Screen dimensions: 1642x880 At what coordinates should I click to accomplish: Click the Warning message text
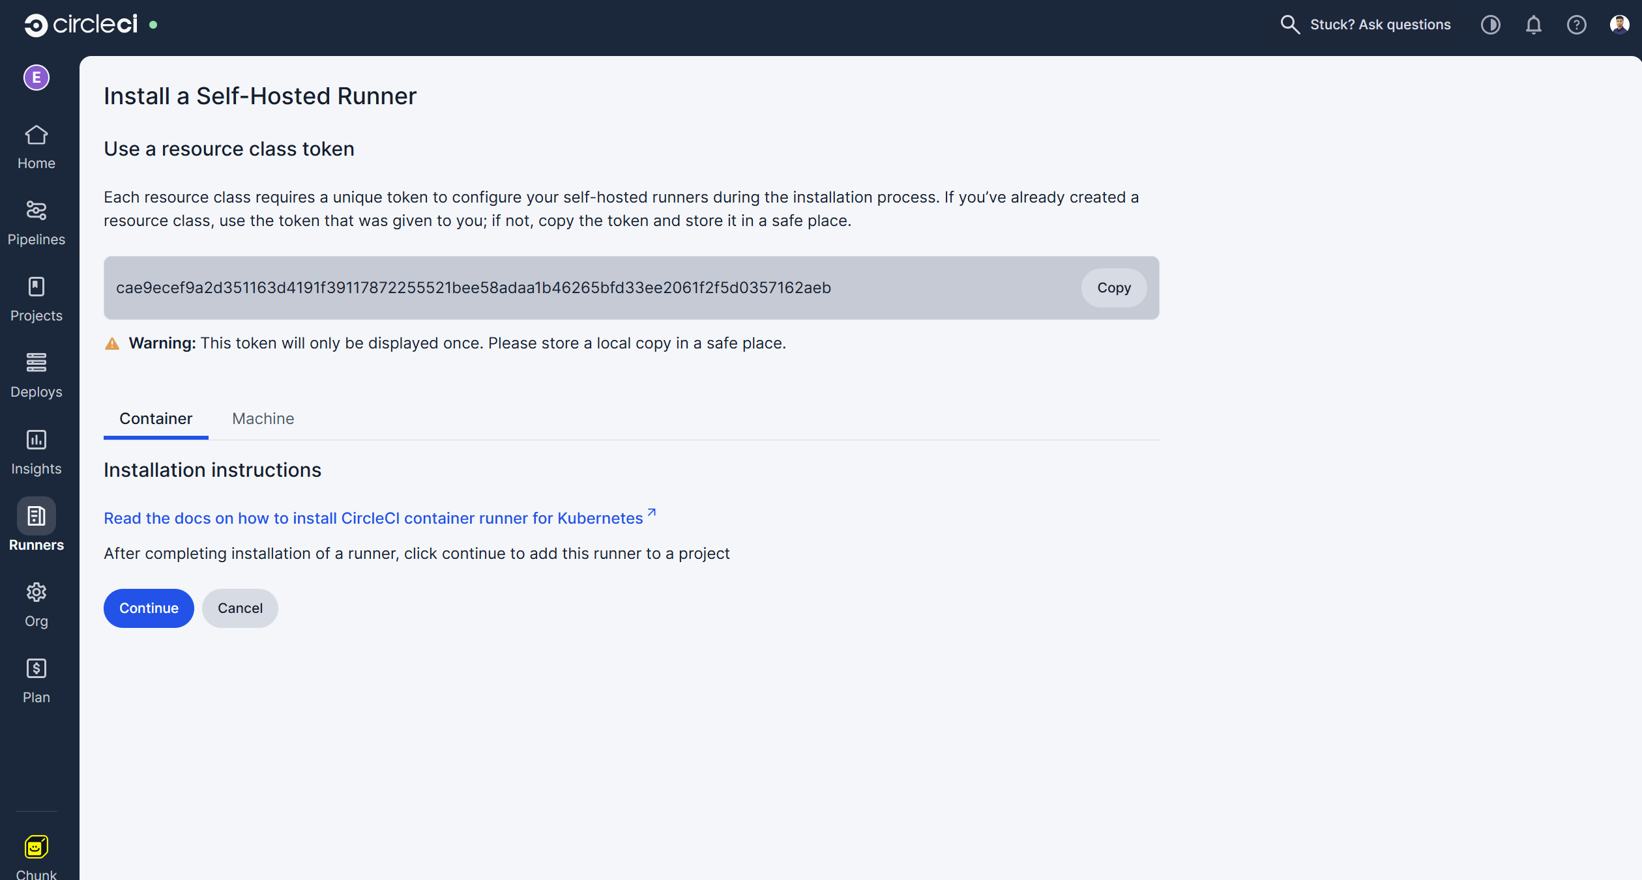pos(458,343)
